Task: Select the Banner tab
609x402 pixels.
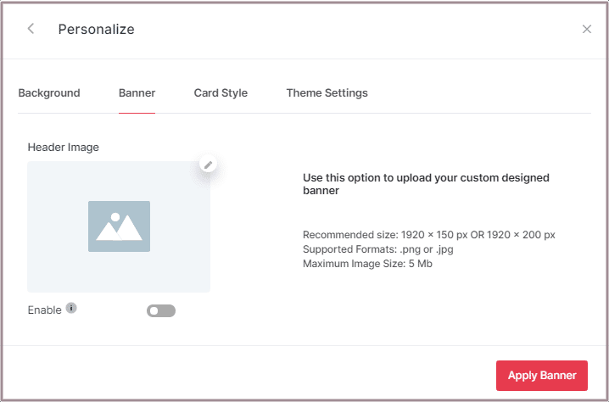Action: 137,93
